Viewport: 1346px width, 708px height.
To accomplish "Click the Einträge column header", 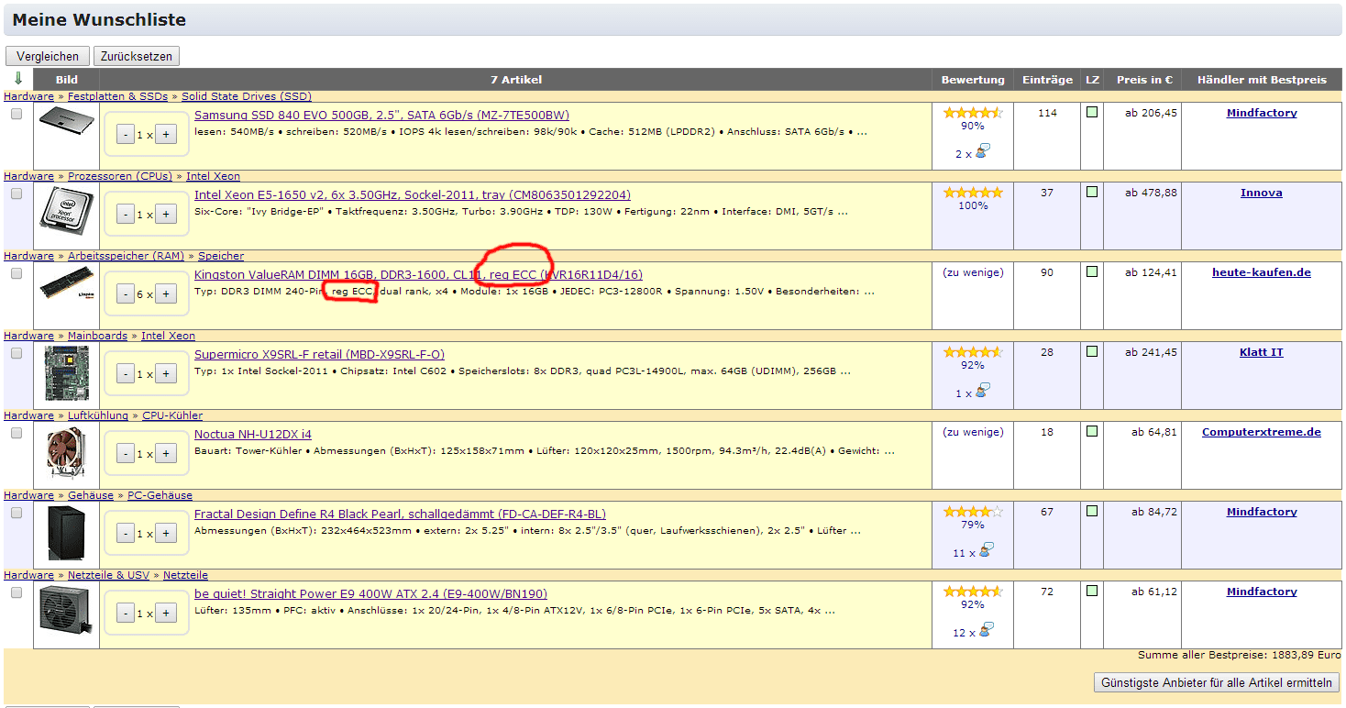I will 1047,80.
